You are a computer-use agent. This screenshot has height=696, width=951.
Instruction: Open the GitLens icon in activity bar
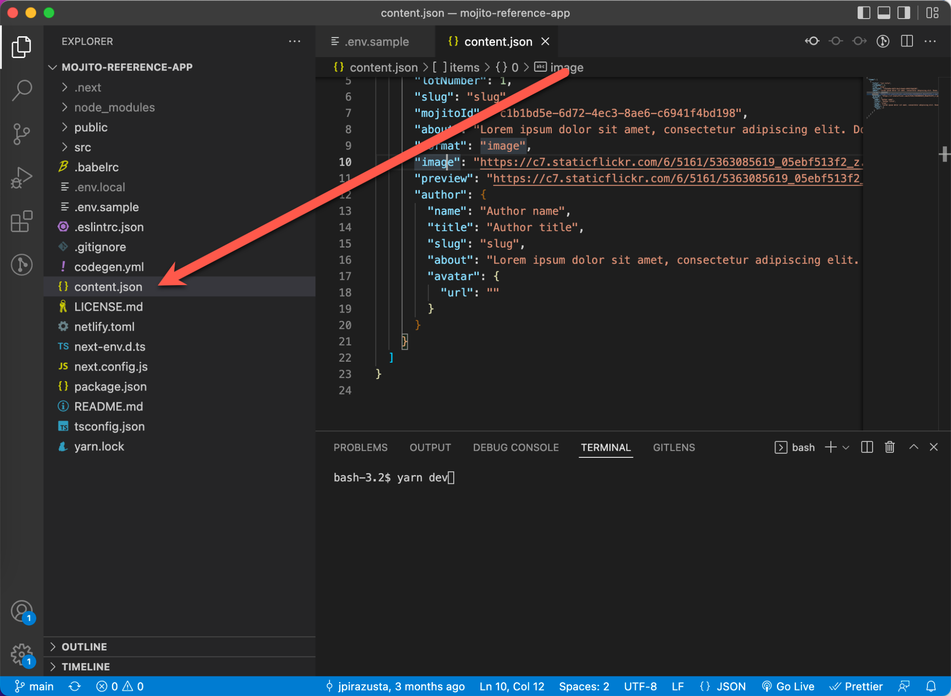pyautogui.click(x=22, y=265)
